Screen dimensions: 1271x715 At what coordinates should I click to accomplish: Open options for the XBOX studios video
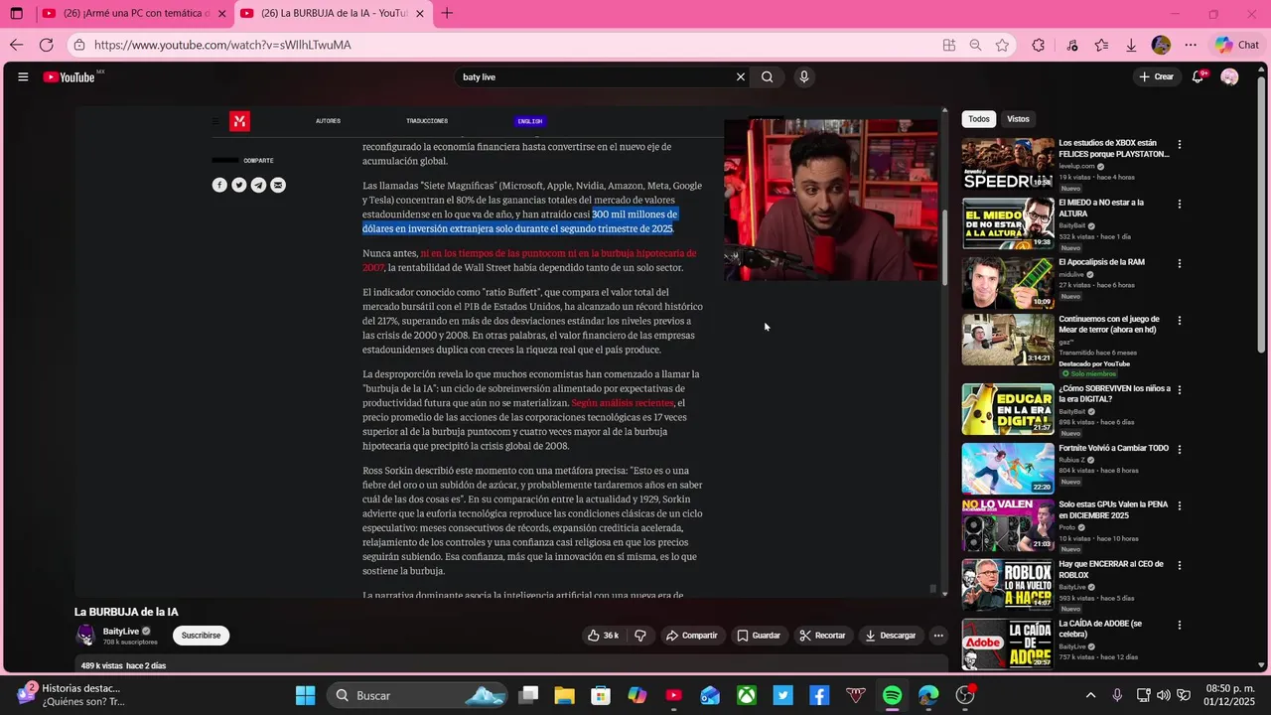(x=1180, y=145)
